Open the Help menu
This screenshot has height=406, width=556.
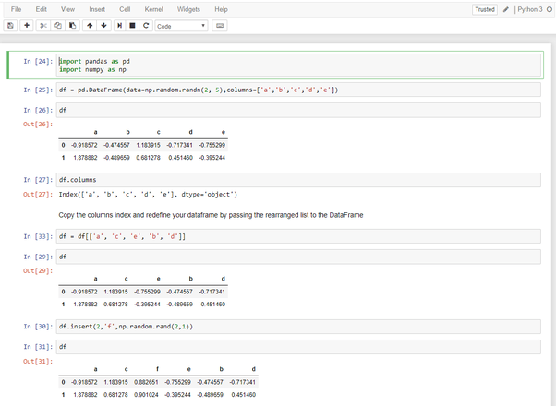click(221, 9)
